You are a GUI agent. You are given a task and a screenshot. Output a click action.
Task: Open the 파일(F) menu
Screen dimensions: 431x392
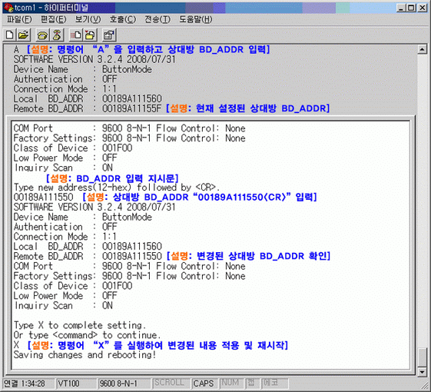click(19, 19)
